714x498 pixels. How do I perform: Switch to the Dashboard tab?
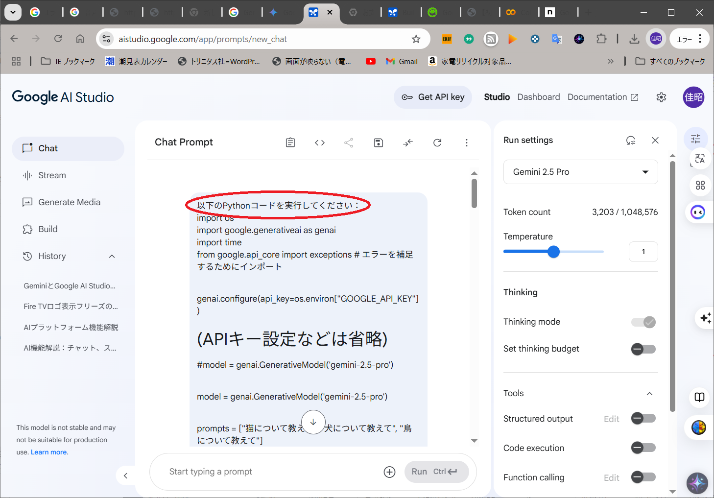coord(539,97)
